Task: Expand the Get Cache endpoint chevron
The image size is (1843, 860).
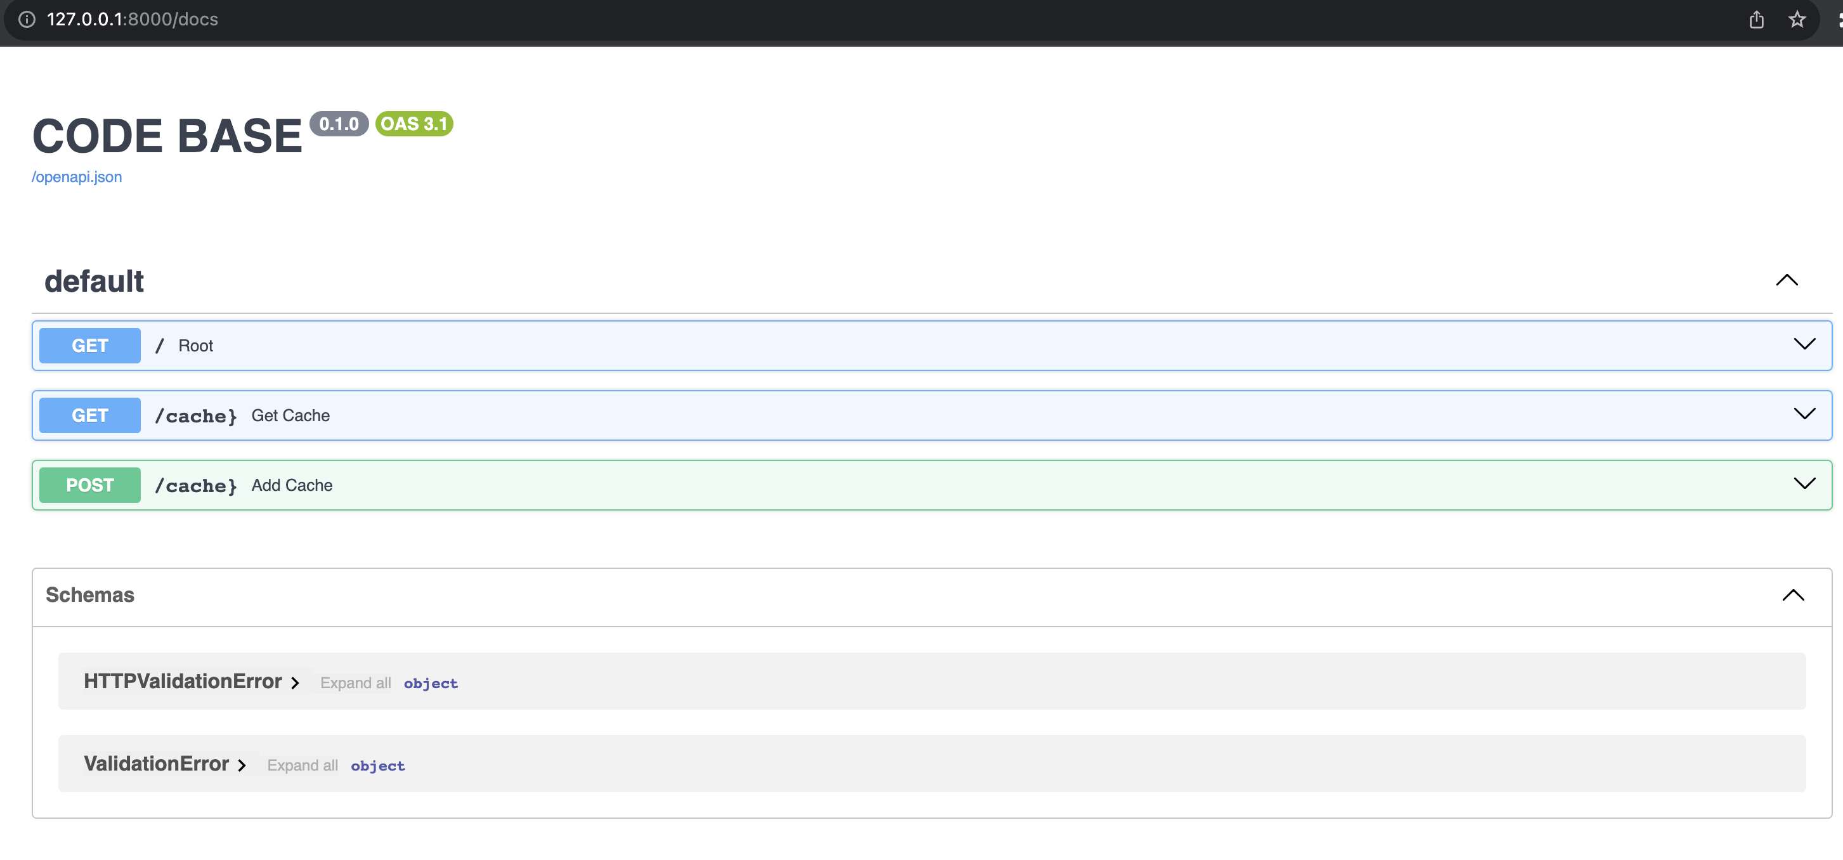Action: tap(1804, 414)
